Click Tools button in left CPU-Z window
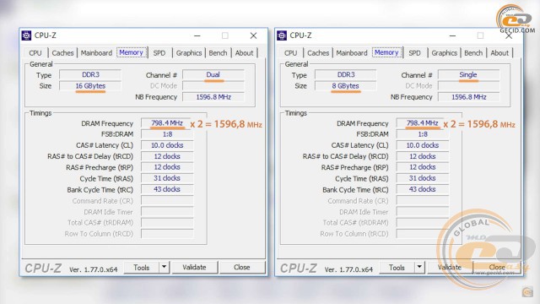The width and height of the screenshot is (540, 304). [x=142, y=268]
